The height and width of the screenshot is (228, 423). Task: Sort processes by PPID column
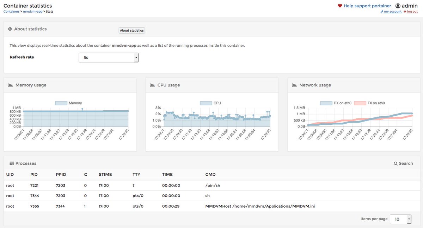point(61,174)
